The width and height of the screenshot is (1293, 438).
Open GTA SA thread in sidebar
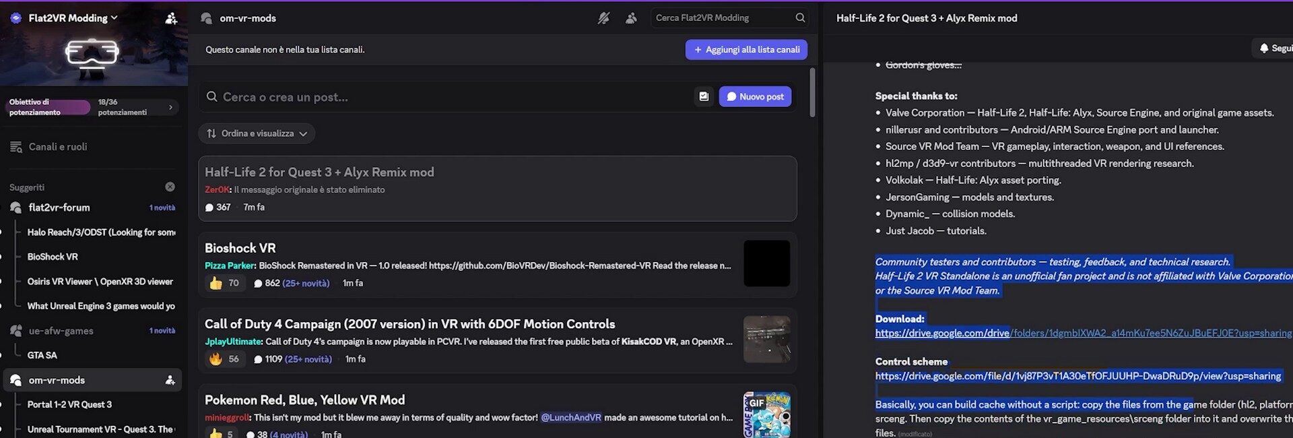click(42, 355)
